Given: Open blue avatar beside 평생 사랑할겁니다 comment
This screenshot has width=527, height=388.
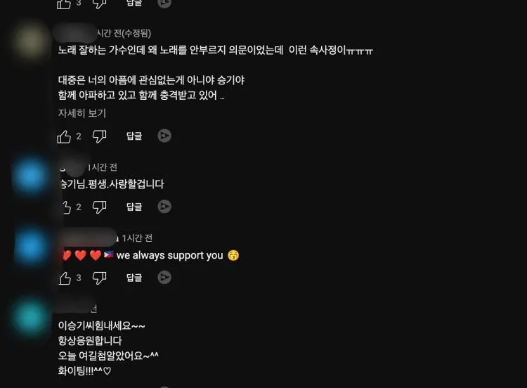Looking at the screenshot, I should [x=31, y=176].
